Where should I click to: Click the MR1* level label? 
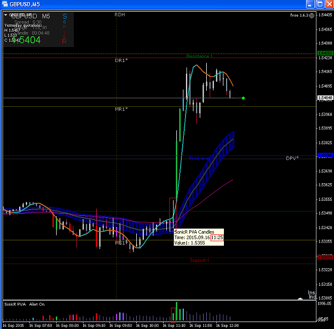[121, 109]
